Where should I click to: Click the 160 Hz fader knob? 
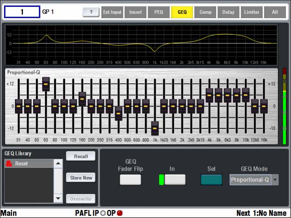82,99
